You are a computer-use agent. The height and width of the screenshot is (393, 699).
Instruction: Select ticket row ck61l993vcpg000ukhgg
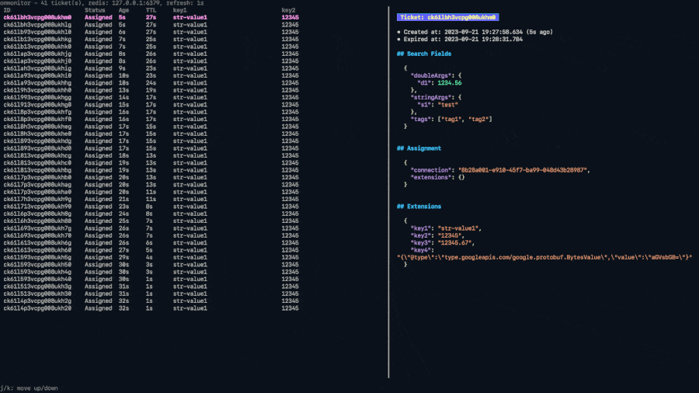coord(151,98)
